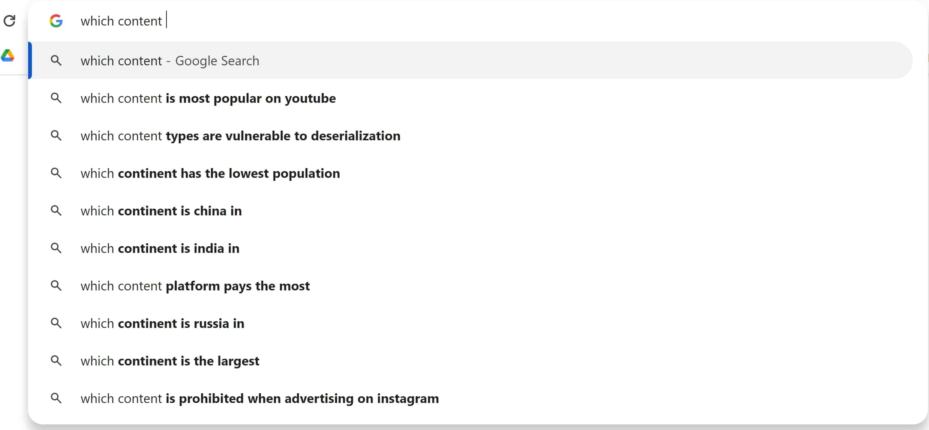Select the suggestion 'which continent is russia in'
Viewport: 929px width, 430px height.
[162, 323]
